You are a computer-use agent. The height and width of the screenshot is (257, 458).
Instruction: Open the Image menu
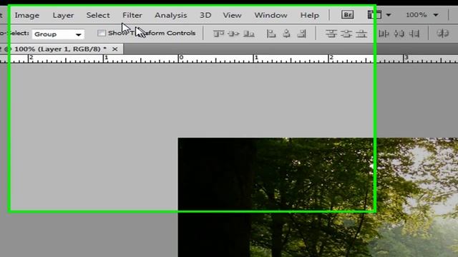coord(27,15)
